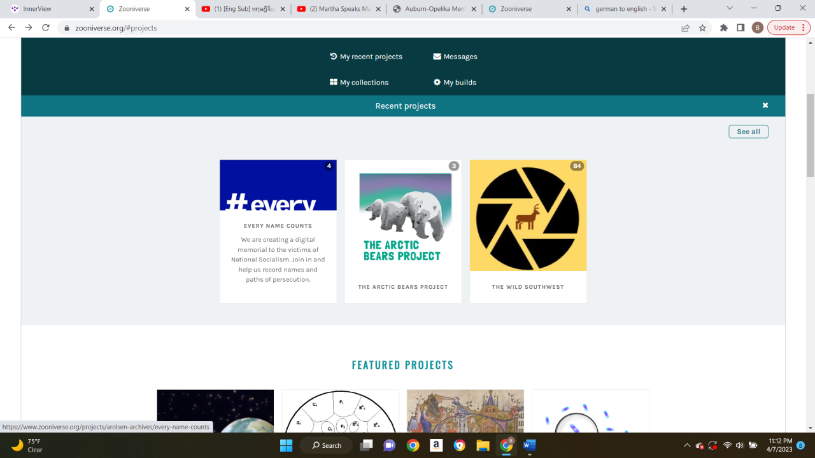
Task: Bookmark this page with star icon
Action: coord(702,27)
